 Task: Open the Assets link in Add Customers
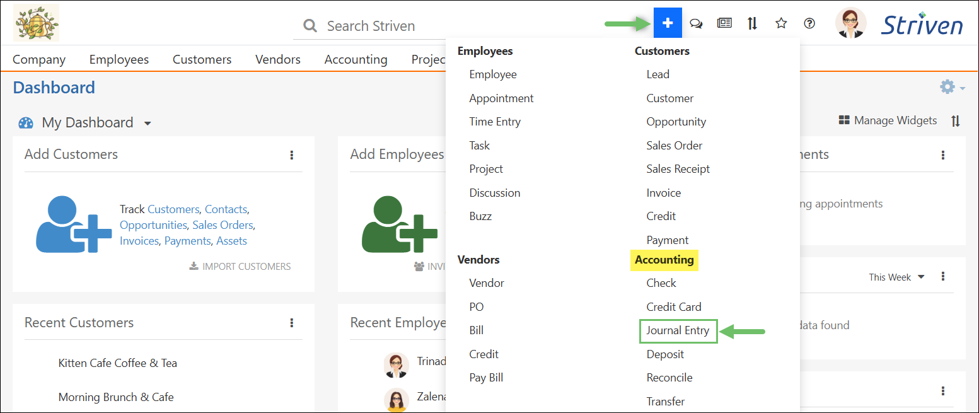point(231,241)
